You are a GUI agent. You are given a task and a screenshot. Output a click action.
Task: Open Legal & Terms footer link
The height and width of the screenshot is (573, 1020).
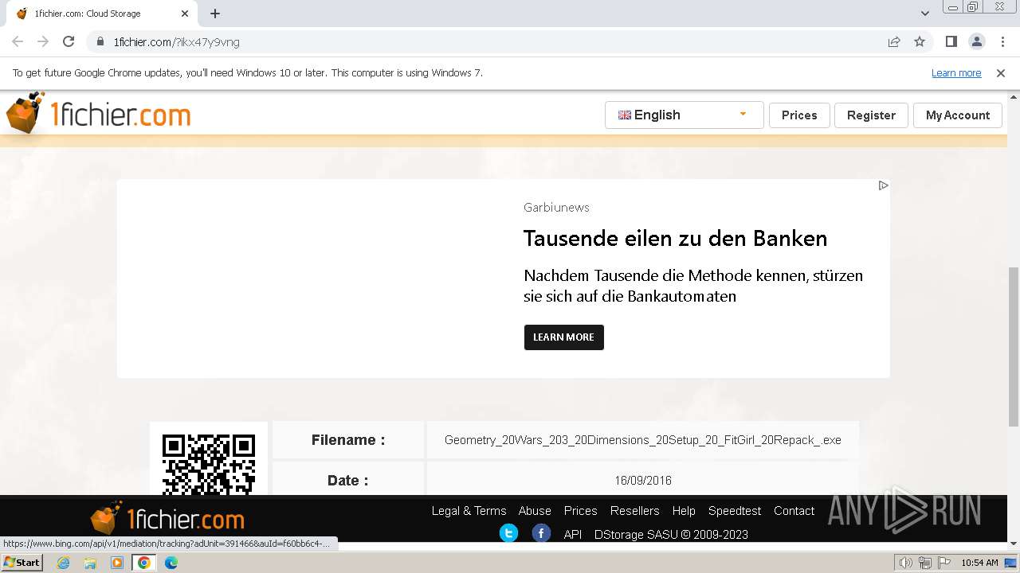(x=469, y=511)
